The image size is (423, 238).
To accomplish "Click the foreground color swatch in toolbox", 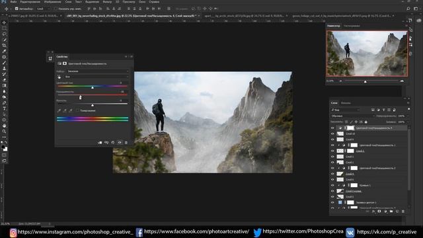I will click(3, 147).
